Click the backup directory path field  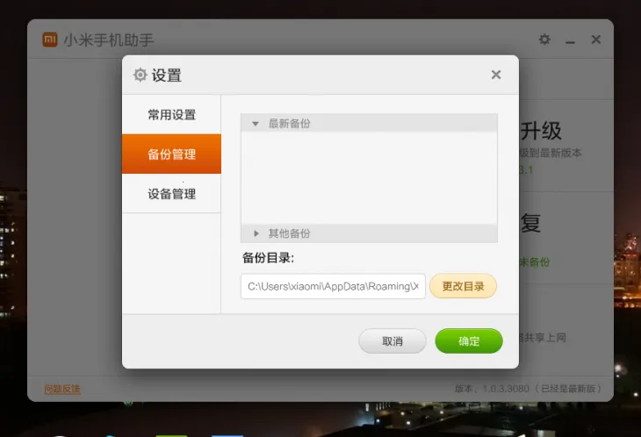point(333,286)
